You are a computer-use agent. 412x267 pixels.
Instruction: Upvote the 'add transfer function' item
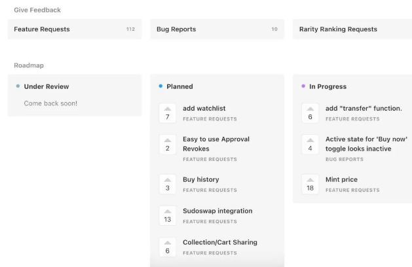[310, 113]
